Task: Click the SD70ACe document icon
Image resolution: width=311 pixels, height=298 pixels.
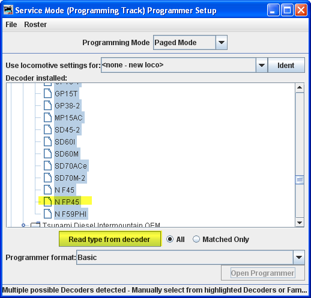Action: coord(47,166)
